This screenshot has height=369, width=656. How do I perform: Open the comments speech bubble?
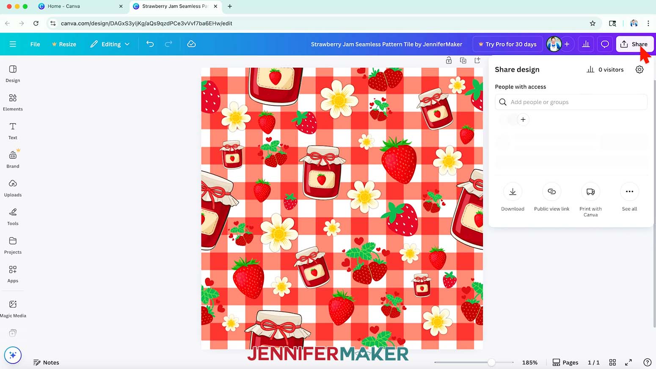coord(605,44)
